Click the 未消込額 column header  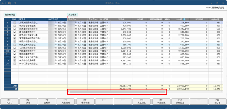point(199,20)
